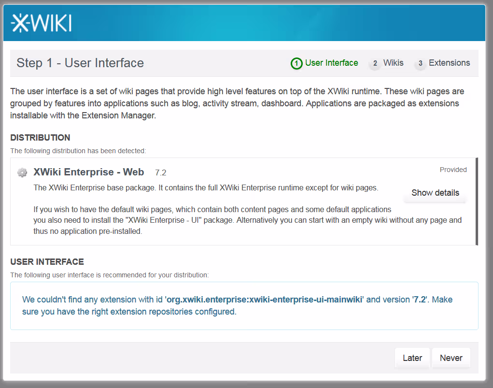Click the dark bar on the extension box's right edge
Viewport: 493px width, 388px height.
coord(477,201)
